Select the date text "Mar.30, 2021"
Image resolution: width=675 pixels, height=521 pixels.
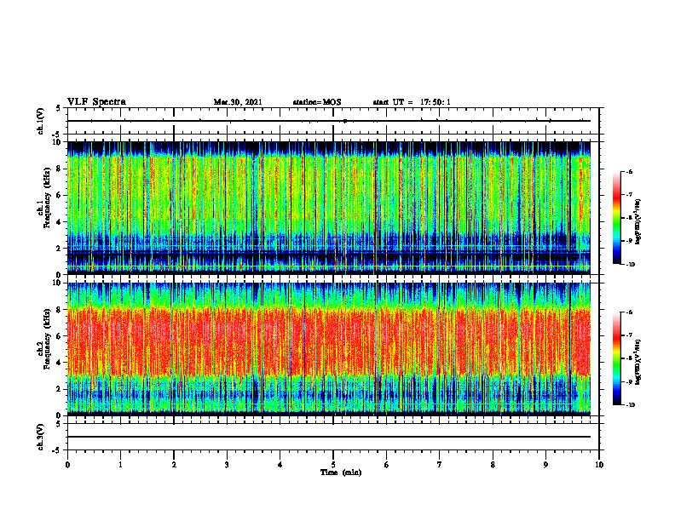(238, 102)
